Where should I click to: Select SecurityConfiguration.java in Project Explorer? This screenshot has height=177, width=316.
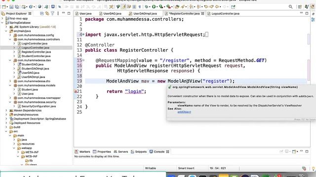[39, 106]
